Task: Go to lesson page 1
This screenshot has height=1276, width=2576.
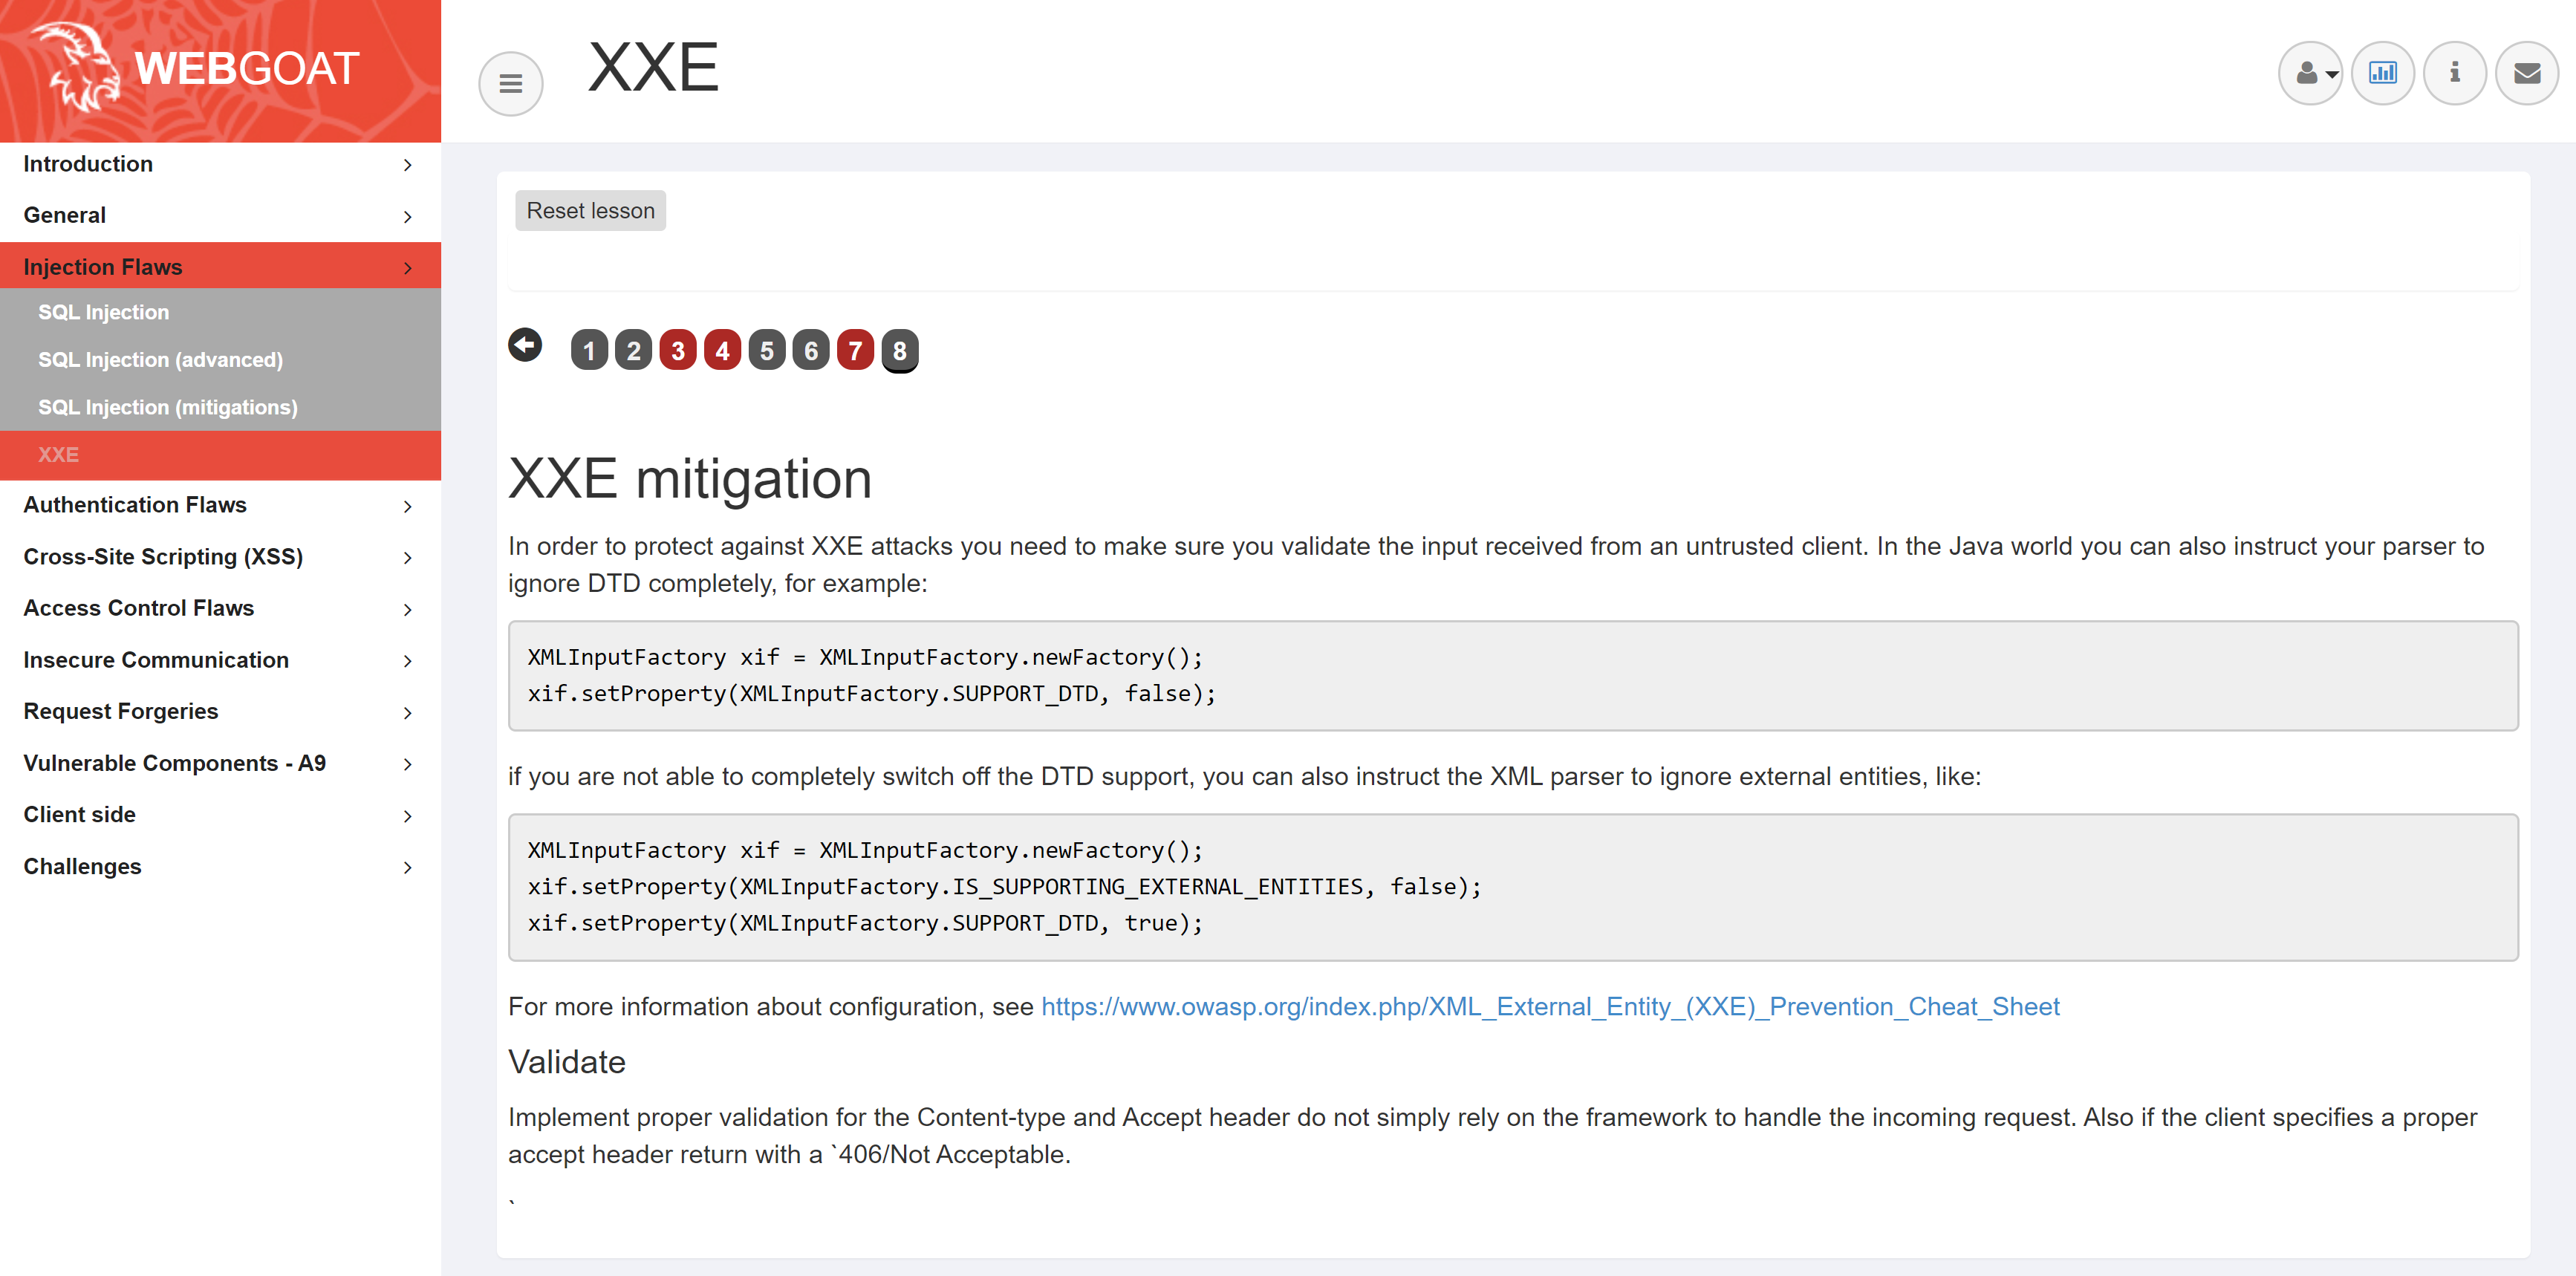Action: [x=589, y=351]
